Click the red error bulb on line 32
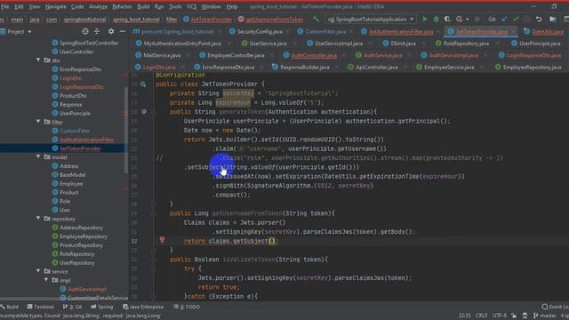 [x=162, y=239]
